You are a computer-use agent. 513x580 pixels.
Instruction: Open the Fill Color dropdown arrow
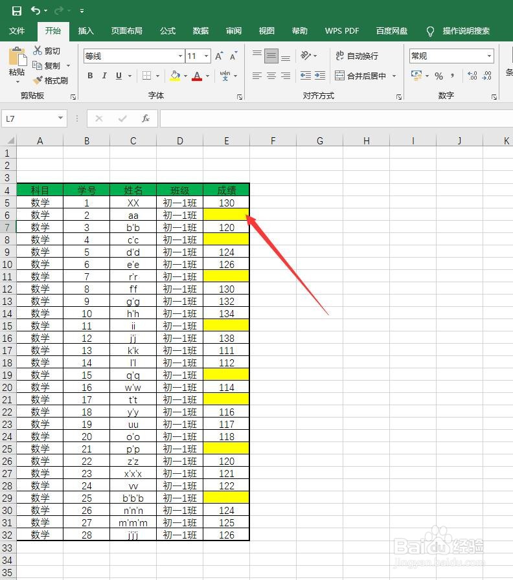185,76
